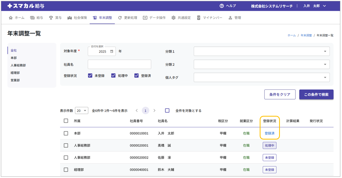Enable the 全件を対象とする checkbox
Screen dimensions: 342x178
pos(167,111)
